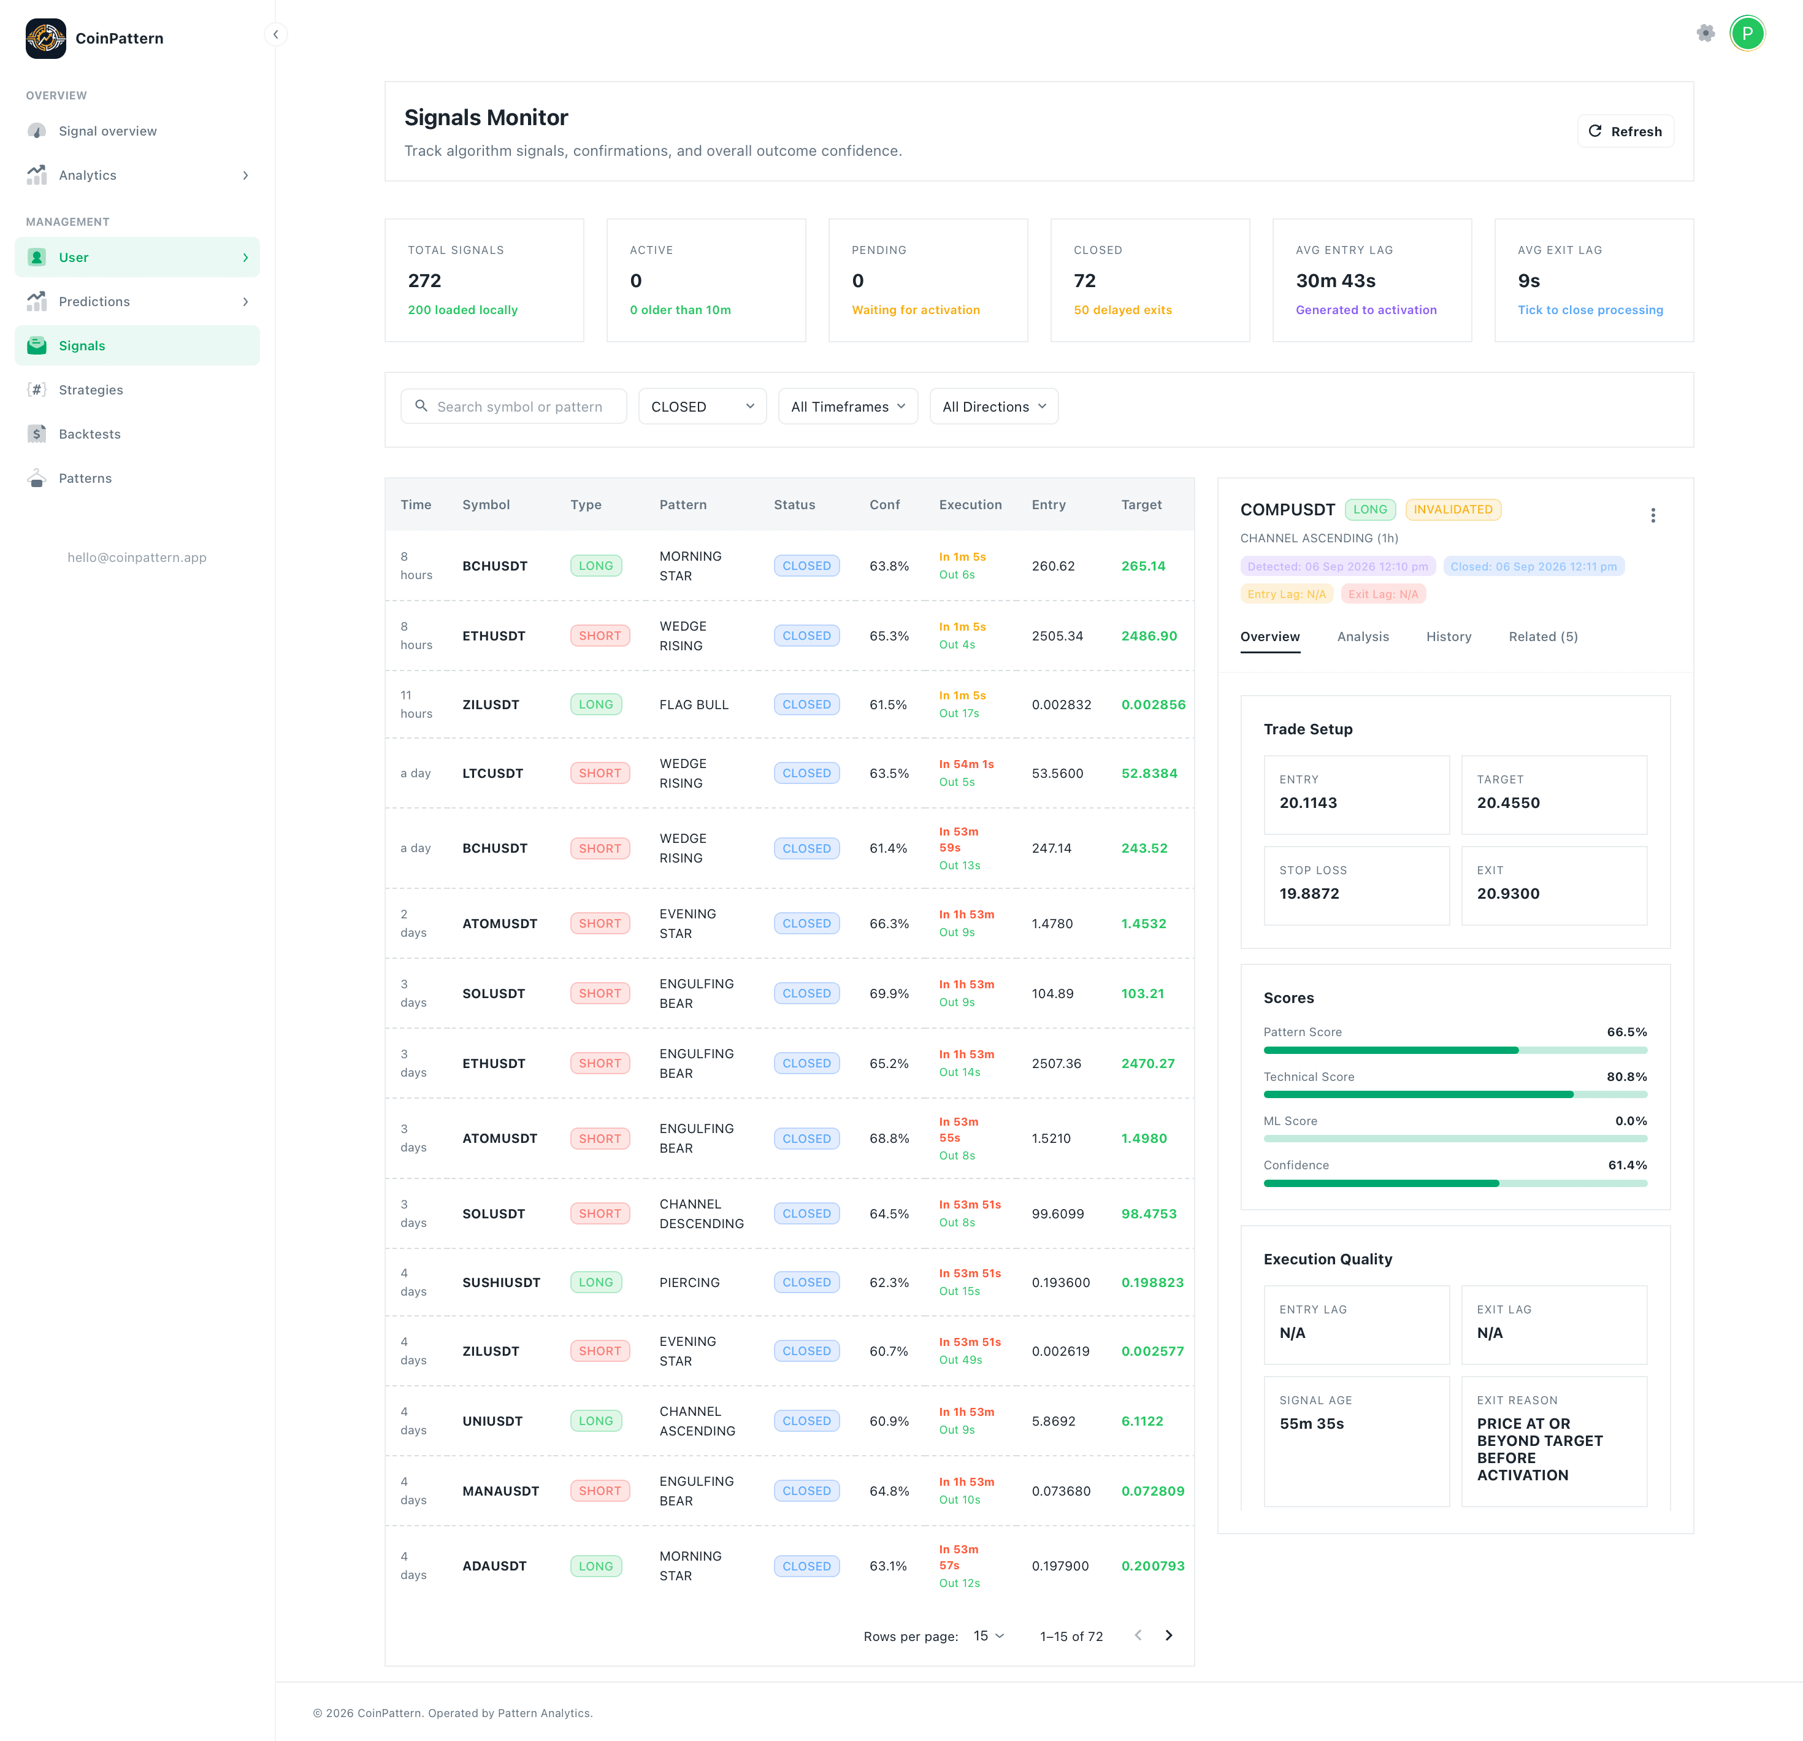Click the Closed 06 Sep 2026 tag
Screen dimensions: 1803x1741
pos(1533,567)
